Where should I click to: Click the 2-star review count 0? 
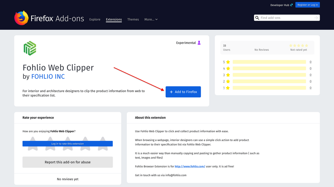(x=310, y=81)
